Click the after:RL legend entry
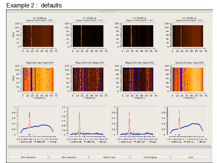 (90, 142)
